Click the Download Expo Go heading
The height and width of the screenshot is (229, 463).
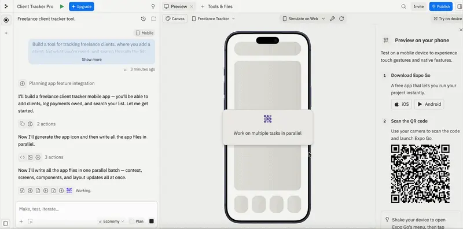(x=411, y=76)
